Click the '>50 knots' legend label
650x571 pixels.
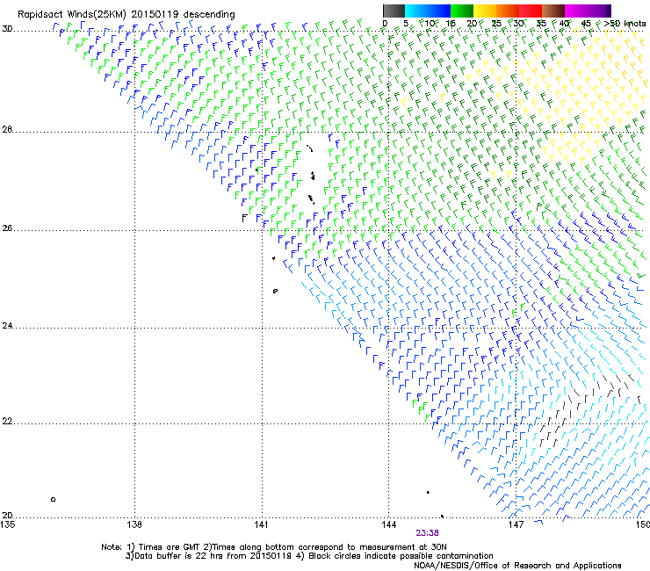[625, 24]
